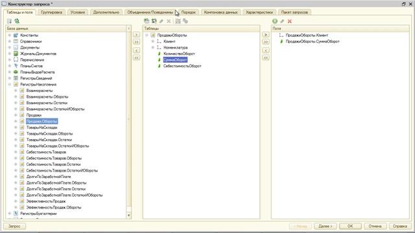This screenshot has height=233, width=415.
Task: Select the Продажи register in the database tree
Action: coord(34,115)
